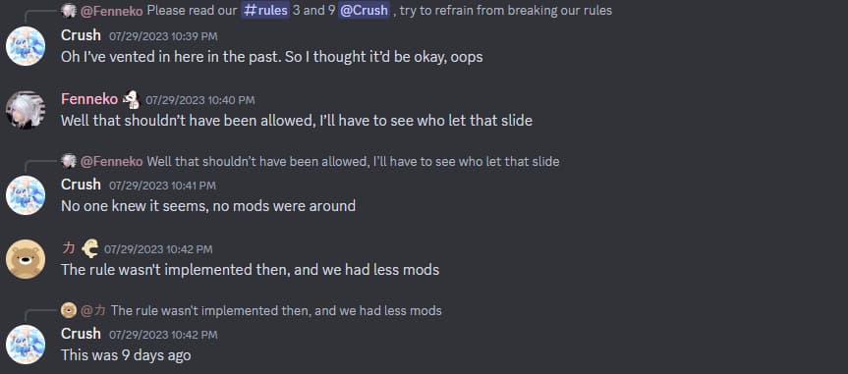Click Crush's avatar on the 10:41 PM message
Image resolution: width=848 pixels, height=374 pixels.
26,195
